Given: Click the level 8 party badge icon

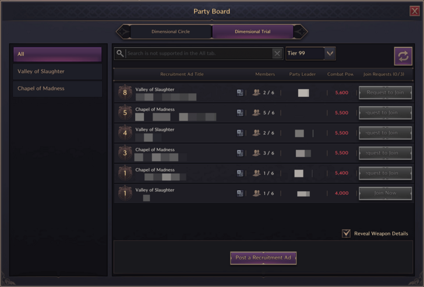Looking at the screenshot, I should [x=125, y=93].
